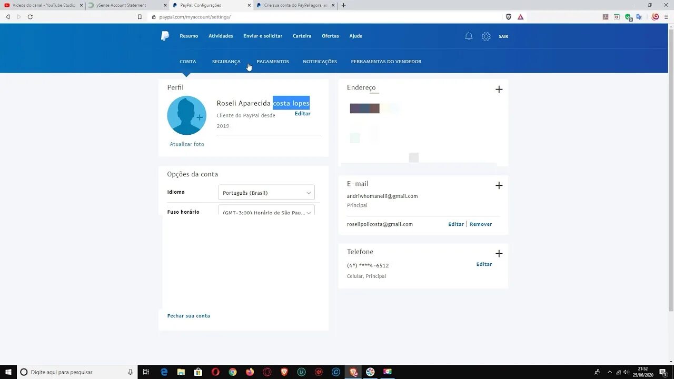Viewport: 674px width, 379px height.
Task: Open Task View in taskbar
Action: pyautogui.click(x=146, y=372)
